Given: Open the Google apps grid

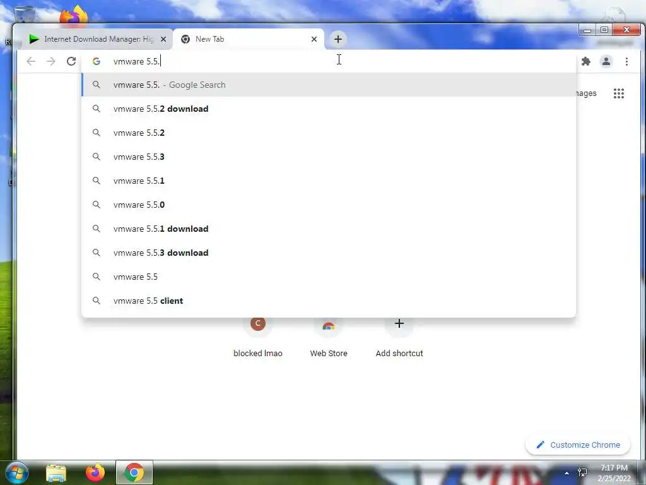Looking at the screenshot, I should tap(619, 93).
